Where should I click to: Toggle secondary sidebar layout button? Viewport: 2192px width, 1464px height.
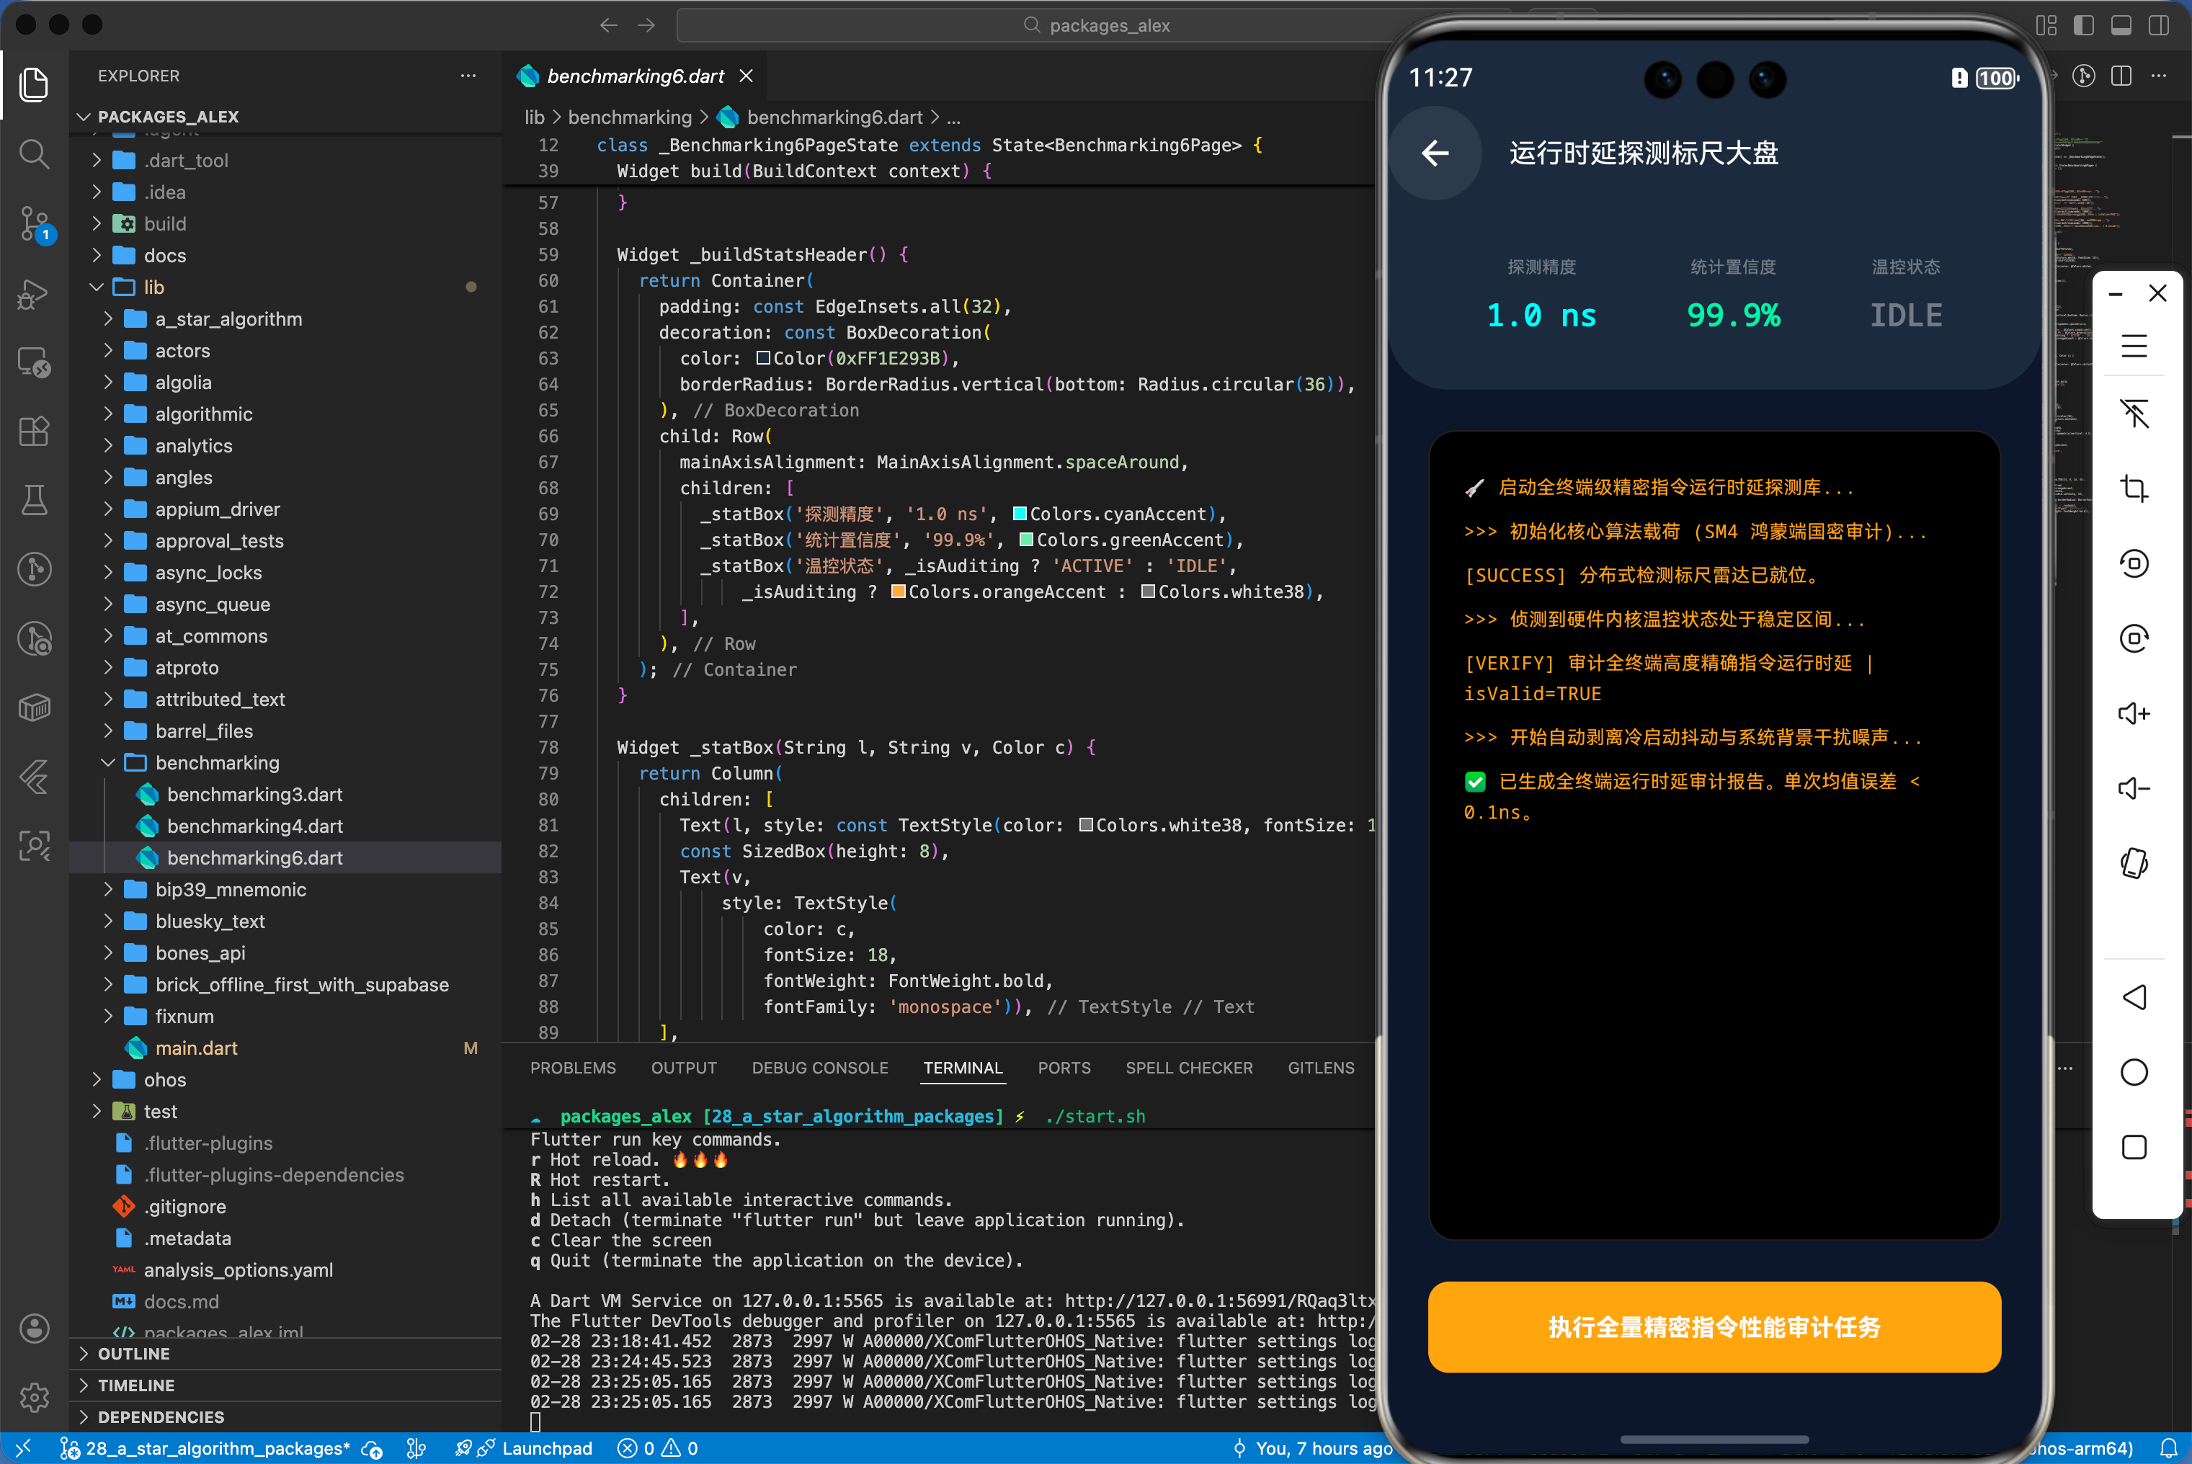(x=2160, y=25)
